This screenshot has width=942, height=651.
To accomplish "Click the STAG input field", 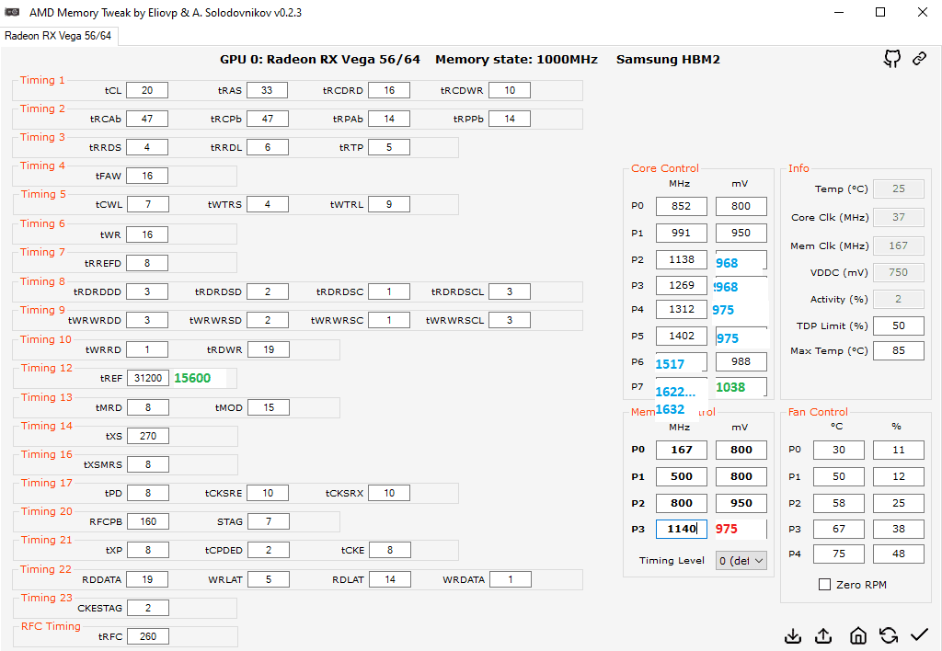I will (268, 521).
